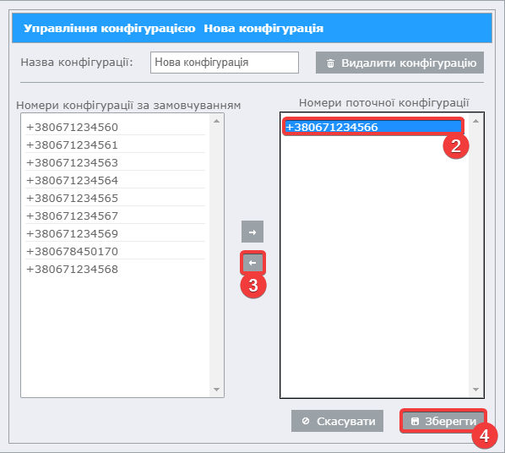Click the 'Скасувати' cancel button

tap(337, 421)
